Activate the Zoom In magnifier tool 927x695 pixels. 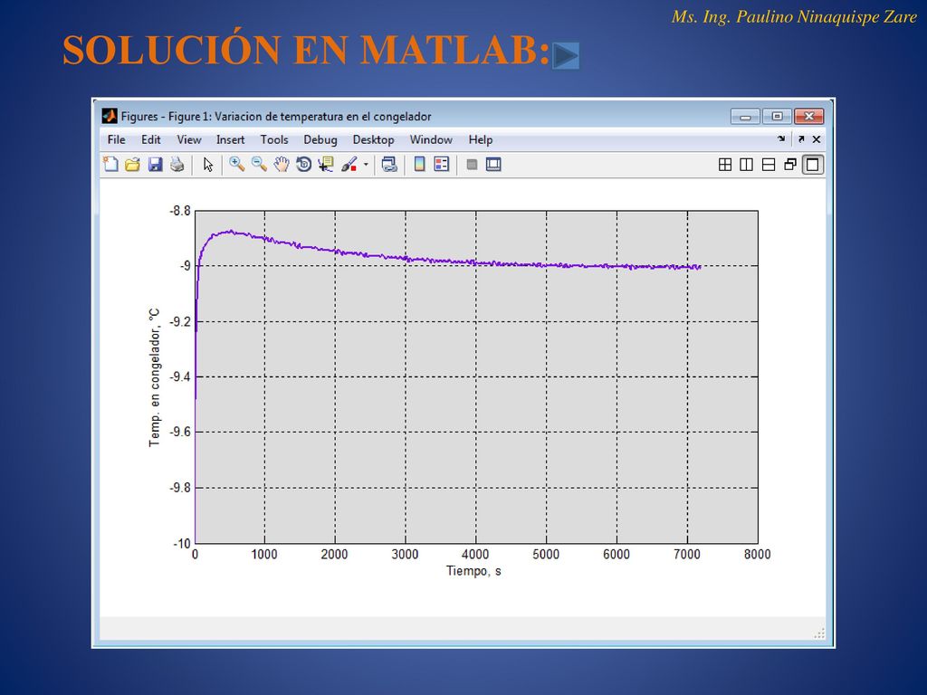pyautogui.click(x=237, y=165)
